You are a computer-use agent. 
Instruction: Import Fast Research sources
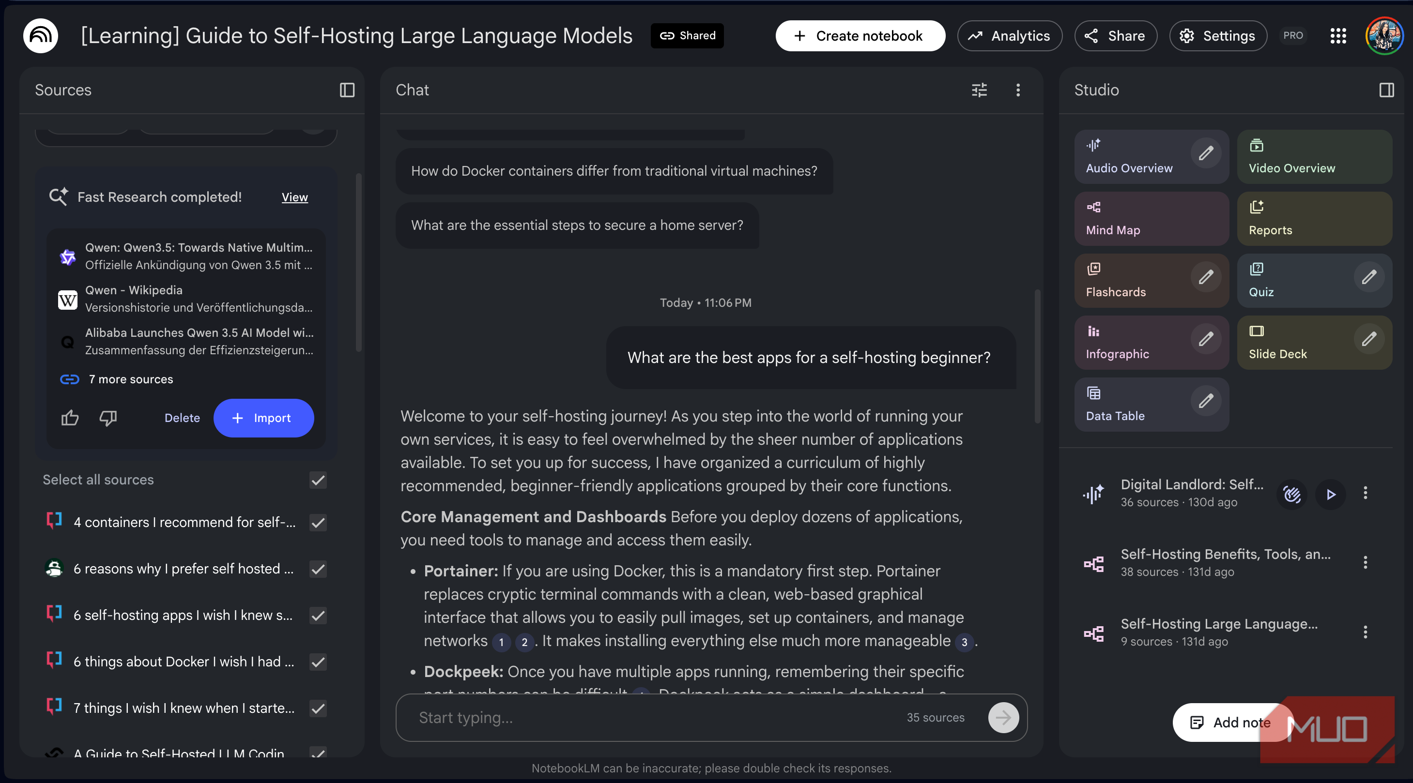263,418
